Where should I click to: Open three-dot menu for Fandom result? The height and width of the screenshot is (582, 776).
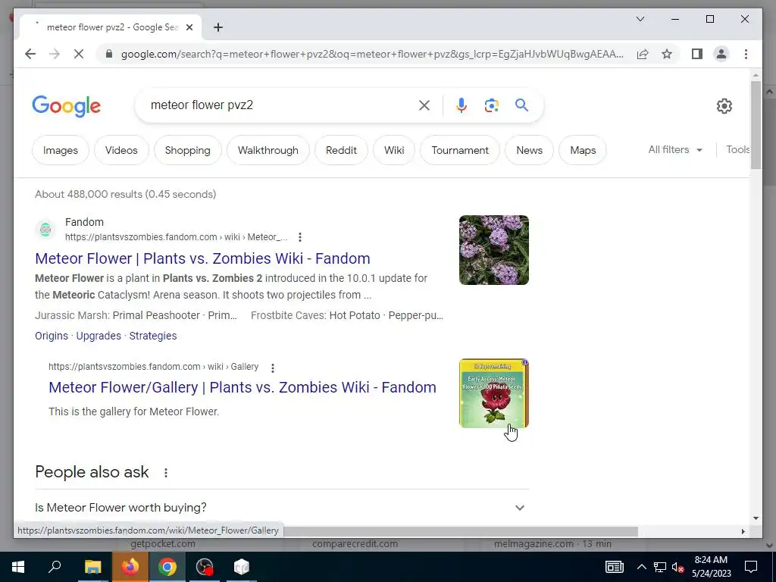(300, 237)
